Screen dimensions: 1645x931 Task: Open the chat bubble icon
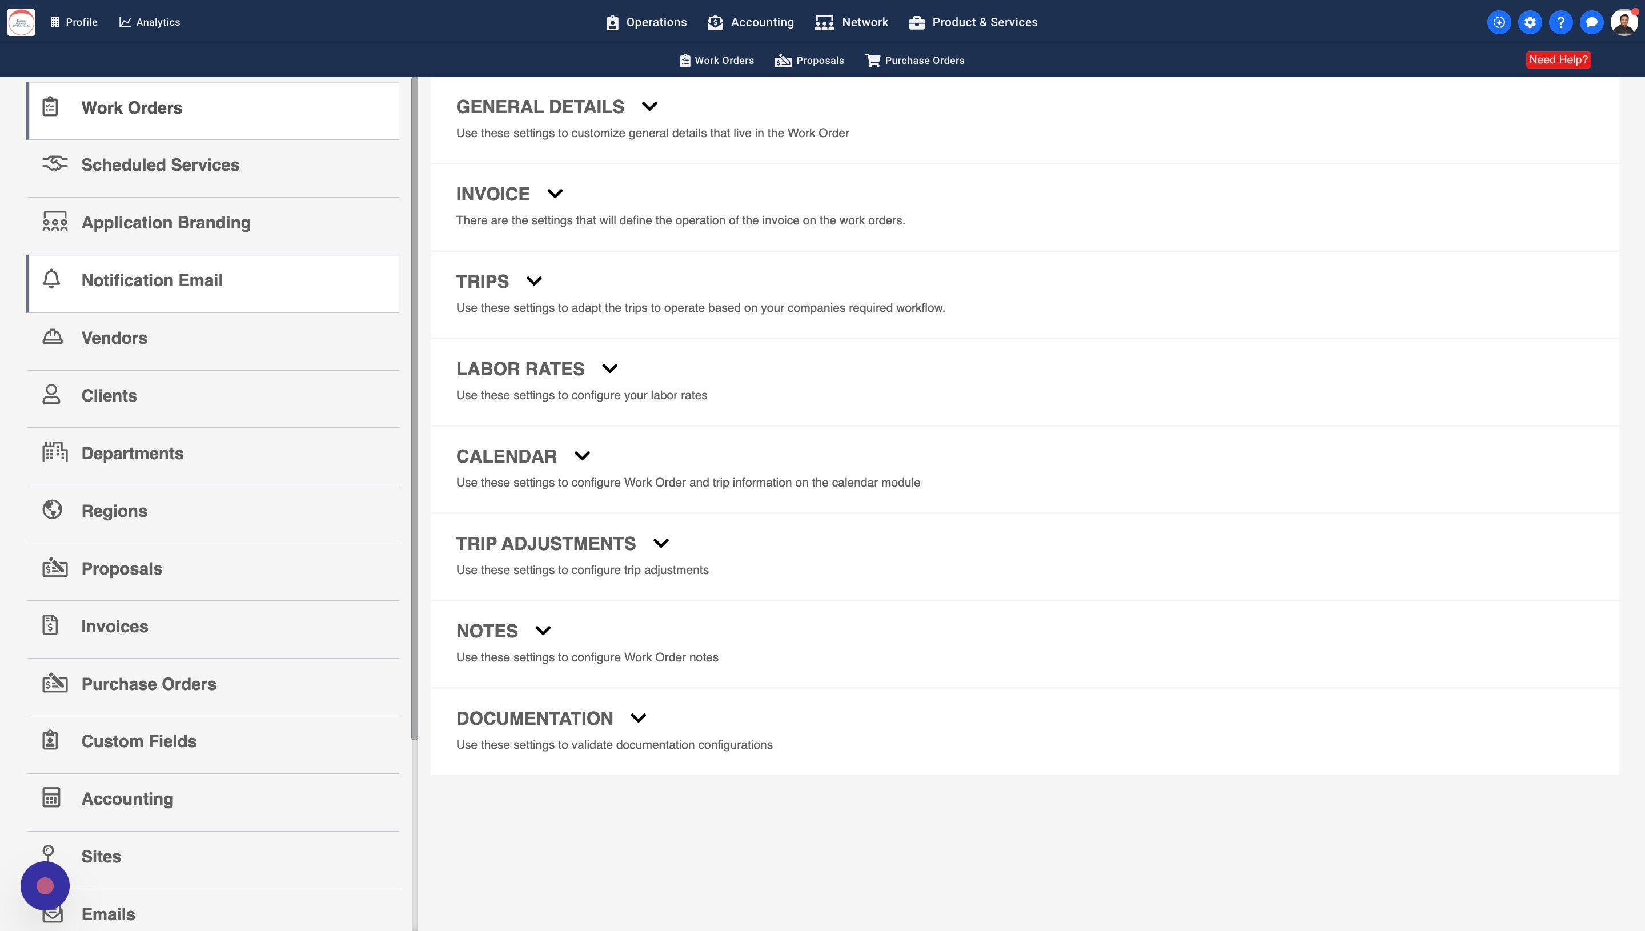click(1591, 22)
